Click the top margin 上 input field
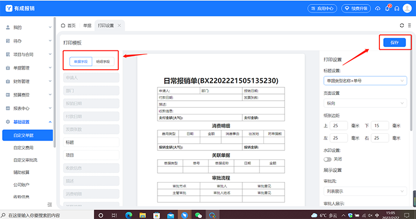This screenshot has height=219, width=416. point(338,126)
